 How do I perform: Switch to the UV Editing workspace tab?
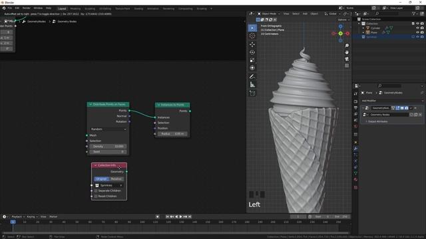pos(105,9)
